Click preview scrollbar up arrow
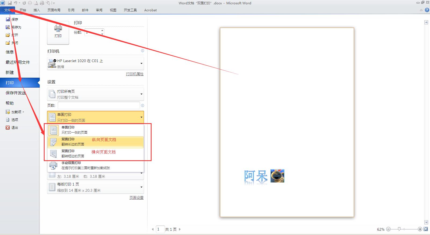Image resolution: width=430 pixels, height=235 pixels. (x=426, y=22)
